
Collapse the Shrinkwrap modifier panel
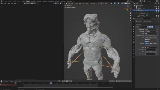coord(136,27)
